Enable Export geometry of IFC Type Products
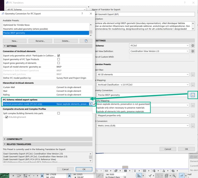198x178 pixels. (59, 59)
